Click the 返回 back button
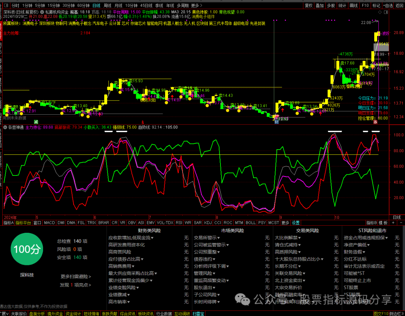Image resolution: width=405 pixels, height=316 pixels. (399, 5)
